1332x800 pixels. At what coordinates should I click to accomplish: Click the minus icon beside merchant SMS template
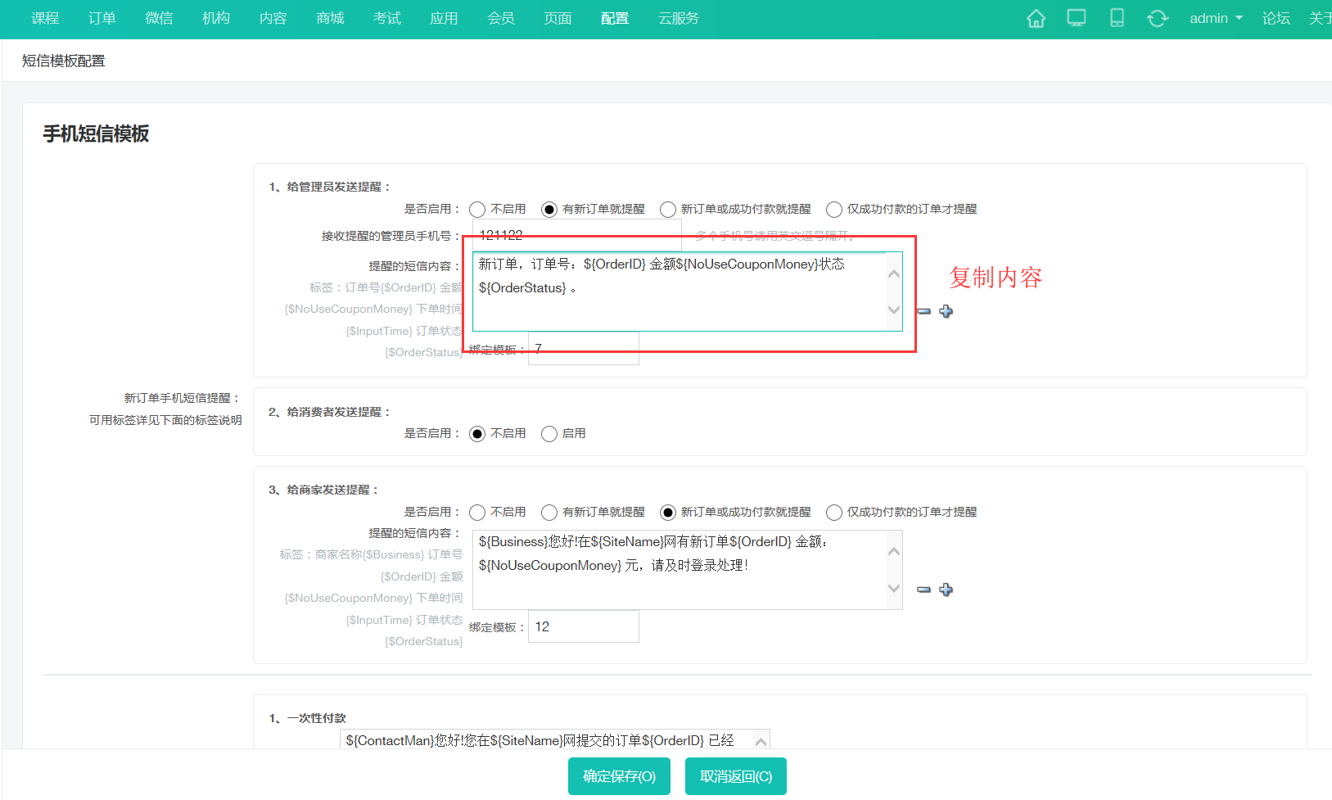(923, 589)
